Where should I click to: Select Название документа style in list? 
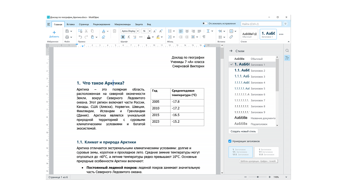tap(252, 118)
